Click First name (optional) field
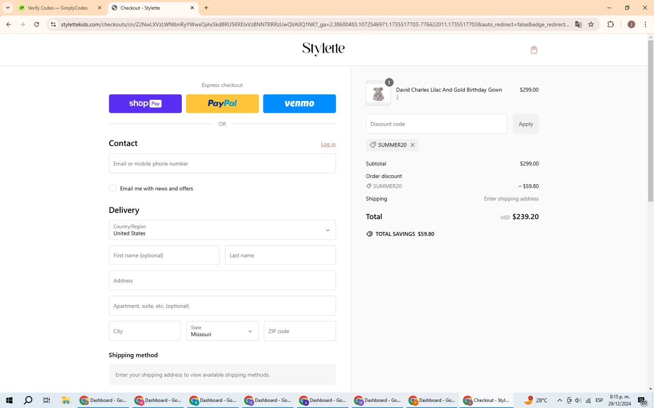The image size is (654, 408). click(x=164, y=255)
